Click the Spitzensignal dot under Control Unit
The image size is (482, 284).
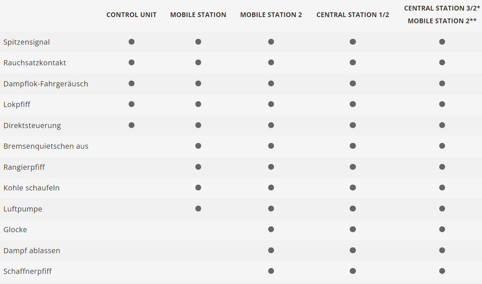point(131,42)
